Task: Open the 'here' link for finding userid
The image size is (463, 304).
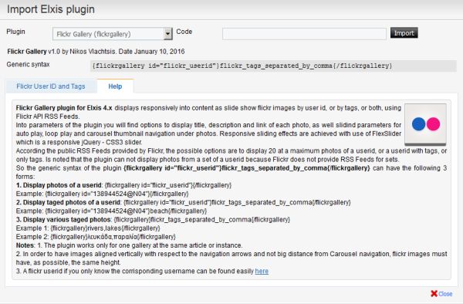Action: coord(262,271)
